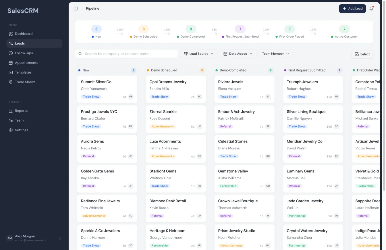Open the Team Member filter dropdown
386x250 pixels.
point(276,53)
